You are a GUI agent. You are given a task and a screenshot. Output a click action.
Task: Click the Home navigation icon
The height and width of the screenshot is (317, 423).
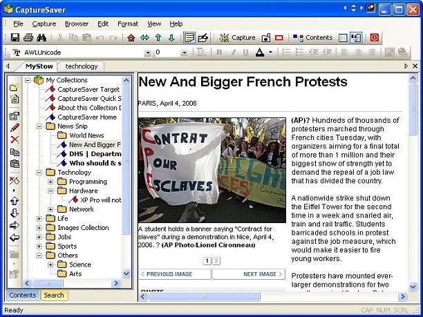[131, 38]
